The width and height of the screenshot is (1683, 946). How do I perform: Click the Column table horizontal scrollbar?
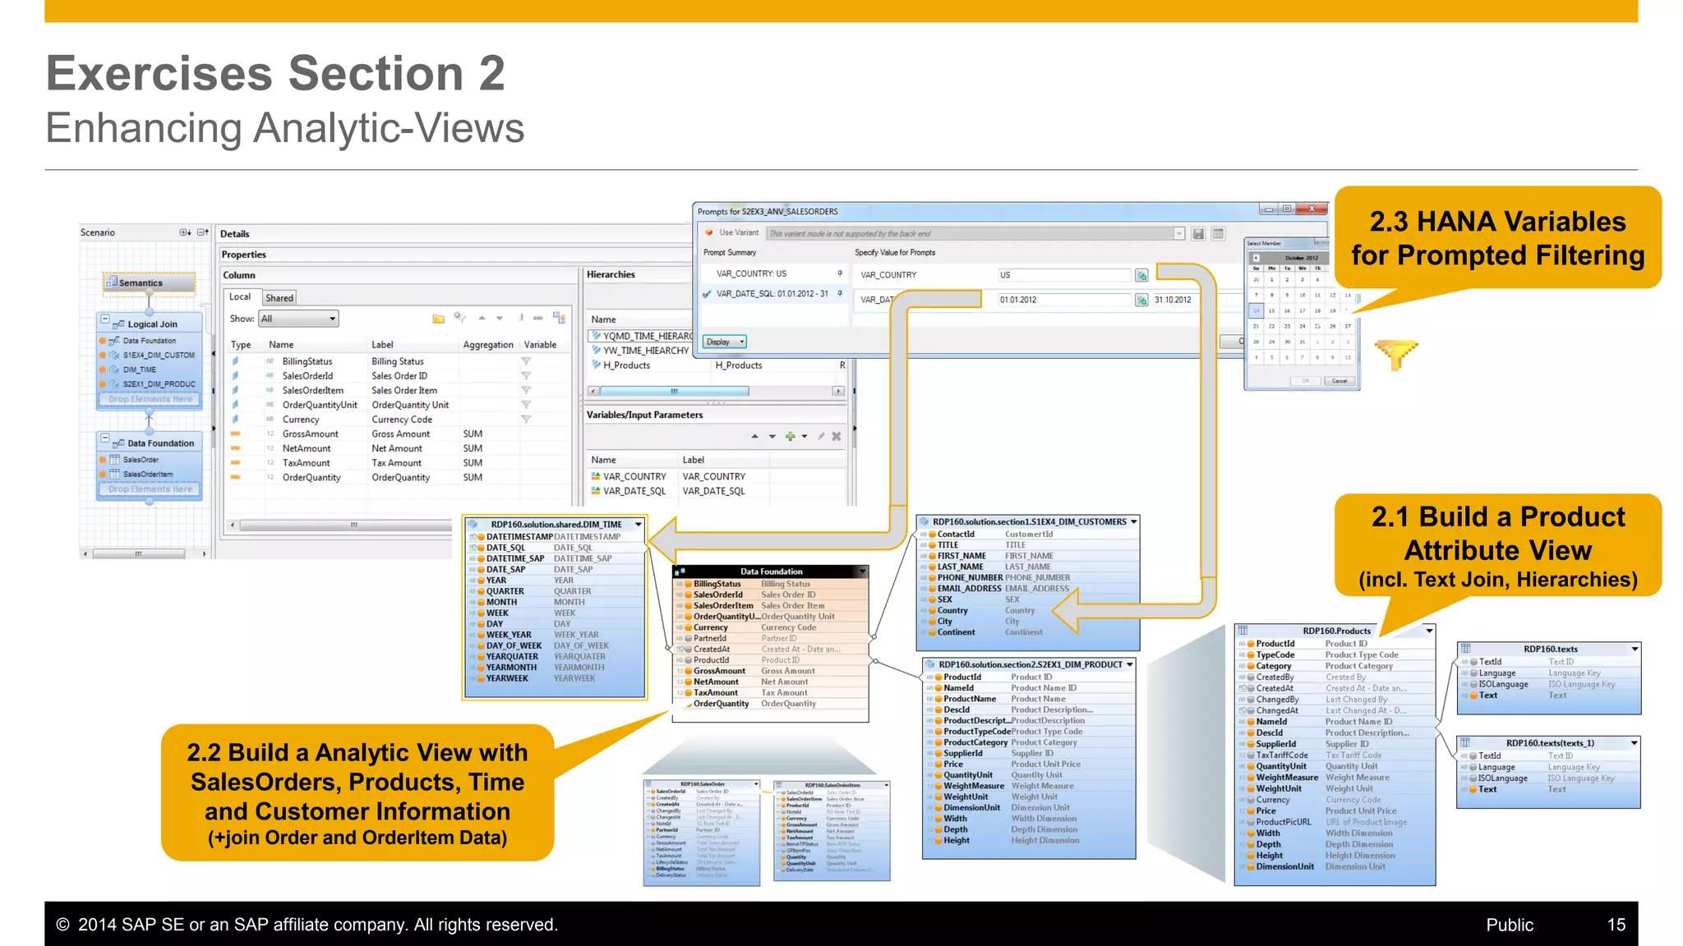tap(353, 525)
